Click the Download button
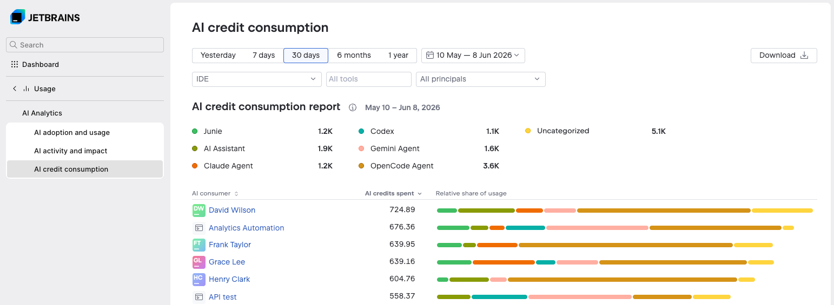Image resolution: width=834 pixels, height=305 pixels. coord(784,55)
